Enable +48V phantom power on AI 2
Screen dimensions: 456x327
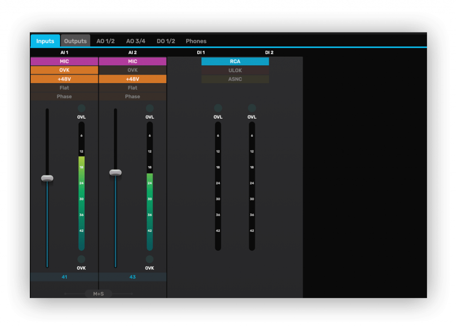[132, 79]
